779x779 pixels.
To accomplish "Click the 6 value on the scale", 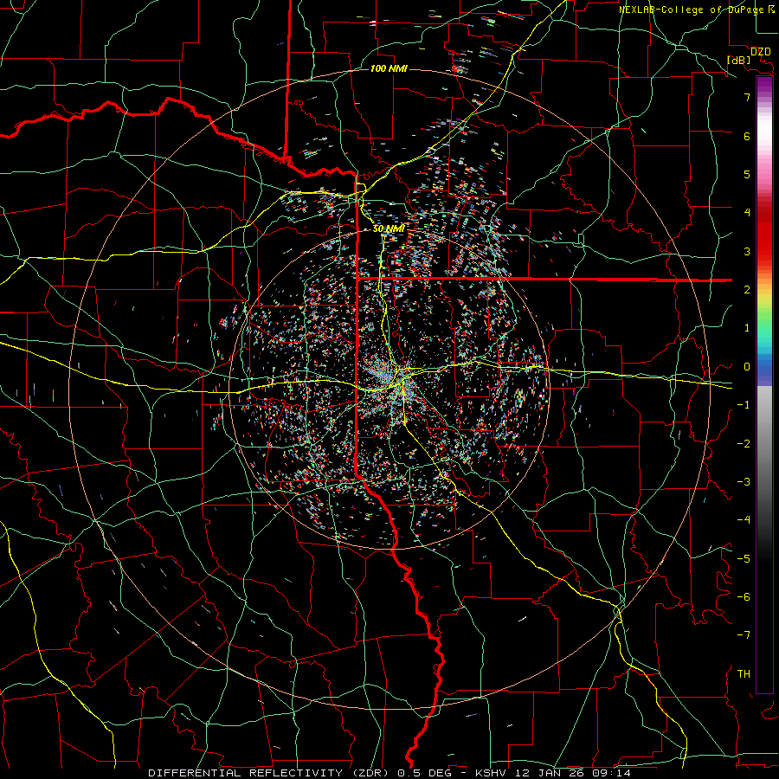I will 747,136.
